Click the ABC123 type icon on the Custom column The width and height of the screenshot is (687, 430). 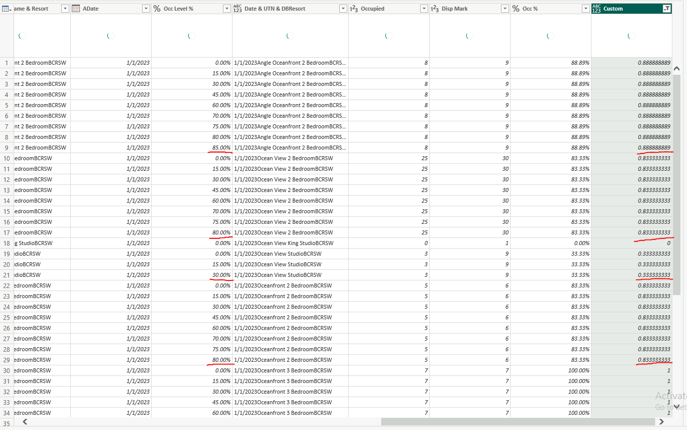click(597, 9)
